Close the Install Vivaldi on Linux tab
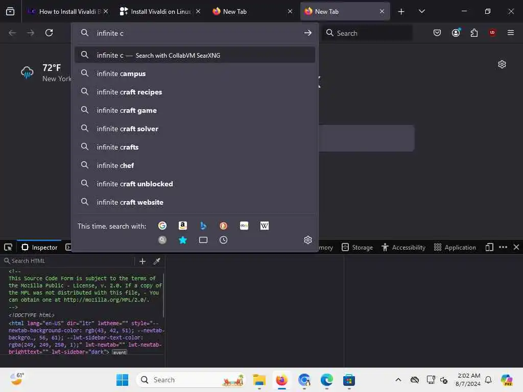 (x=198, y=12)
